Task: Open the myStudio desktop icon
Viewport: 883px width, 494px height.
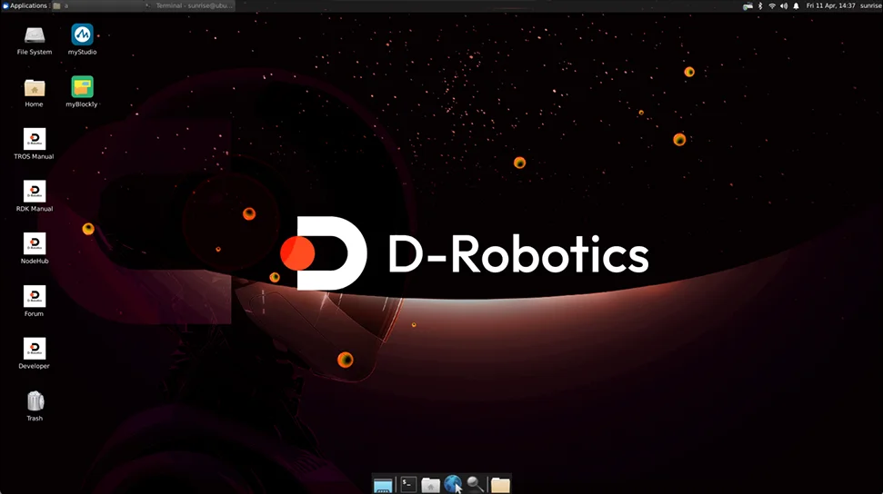Action: coord(82,35)
